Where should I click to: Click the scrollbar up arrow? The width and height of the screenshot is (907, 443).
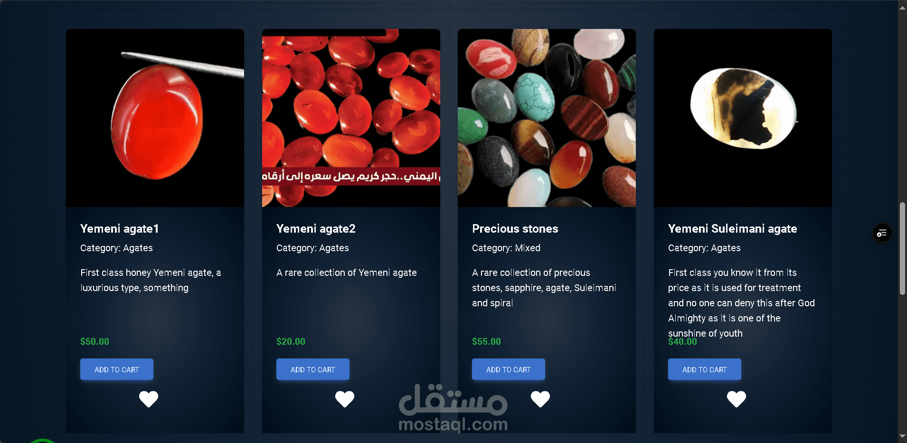(902, 7)
